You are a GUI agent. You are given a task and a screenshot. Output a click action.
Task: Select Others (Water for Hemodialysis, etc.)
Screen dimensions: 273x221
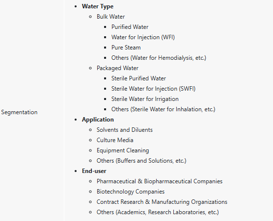(x=159, y=58)
